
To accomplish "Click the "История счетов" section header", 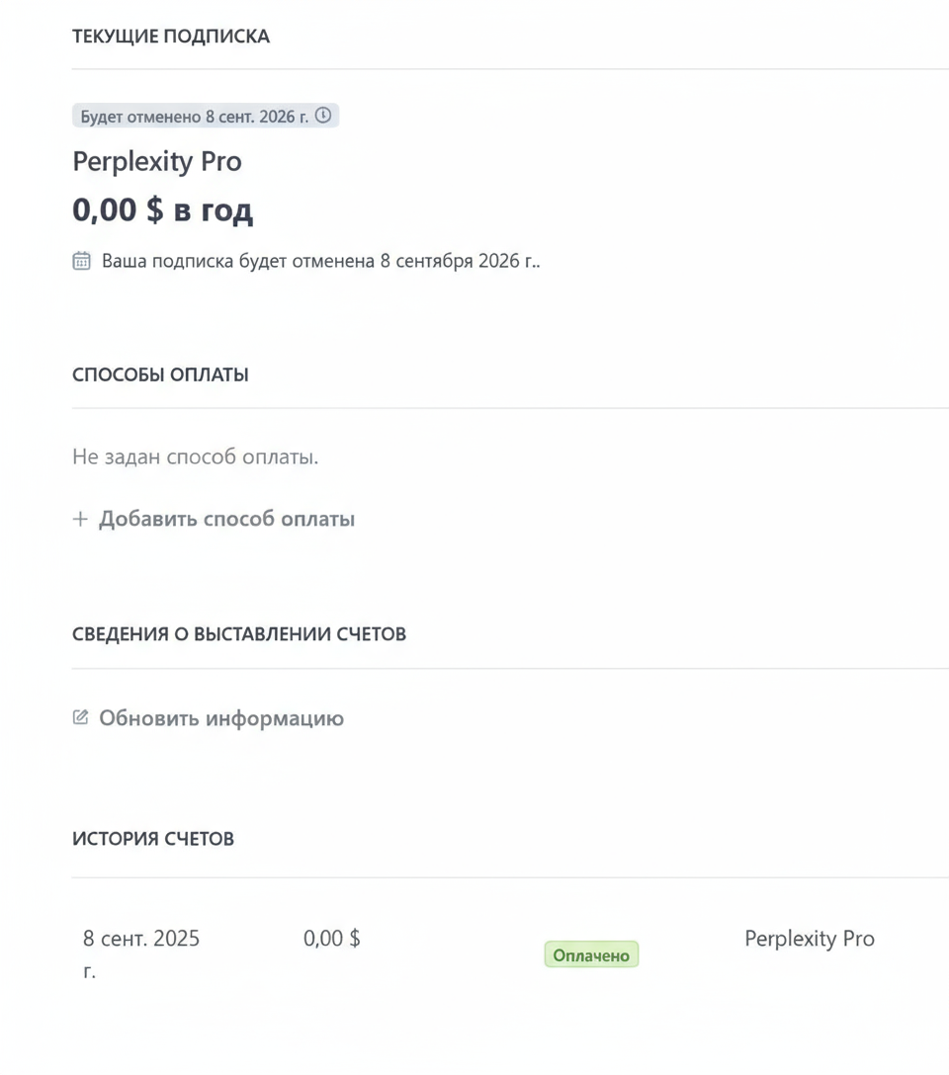I will (153, 839).
